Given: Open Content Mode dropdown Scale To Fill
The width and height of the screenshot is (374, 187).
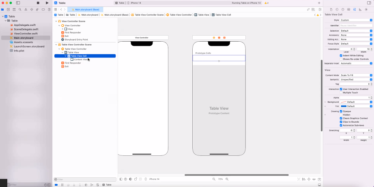Looking at the screenshot, I should (356, 75).
